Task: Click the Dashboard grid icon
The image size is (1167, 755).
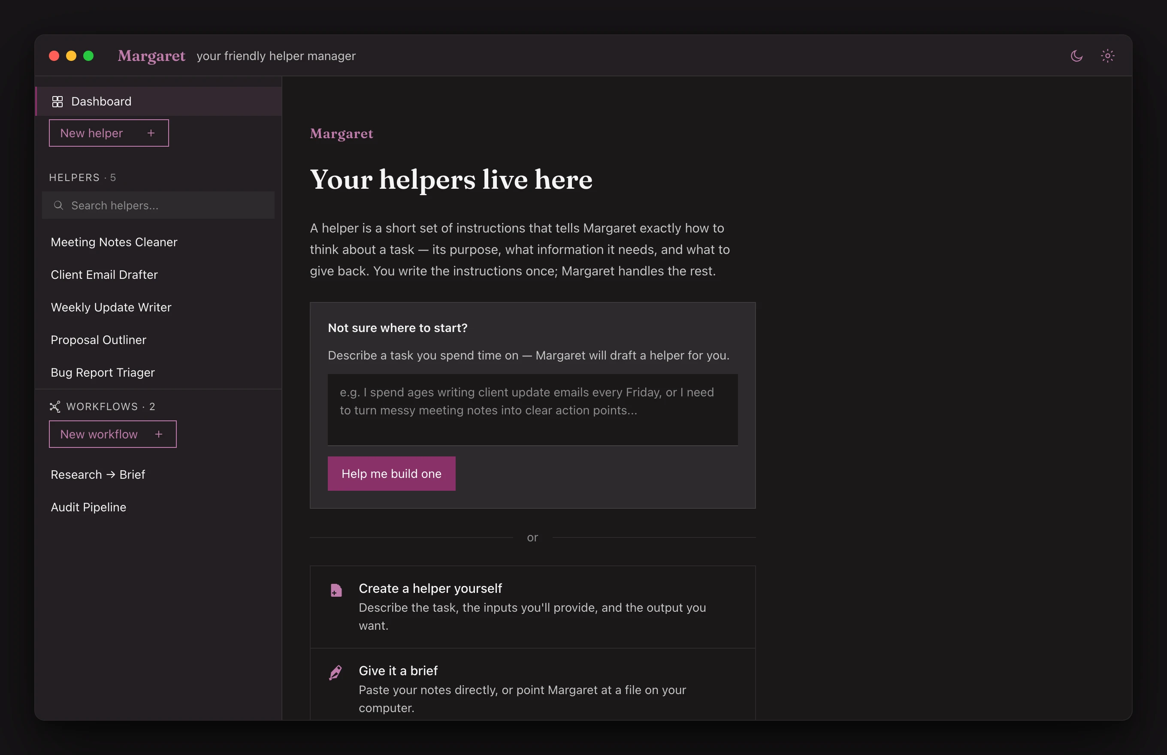Action: [57, 102]
